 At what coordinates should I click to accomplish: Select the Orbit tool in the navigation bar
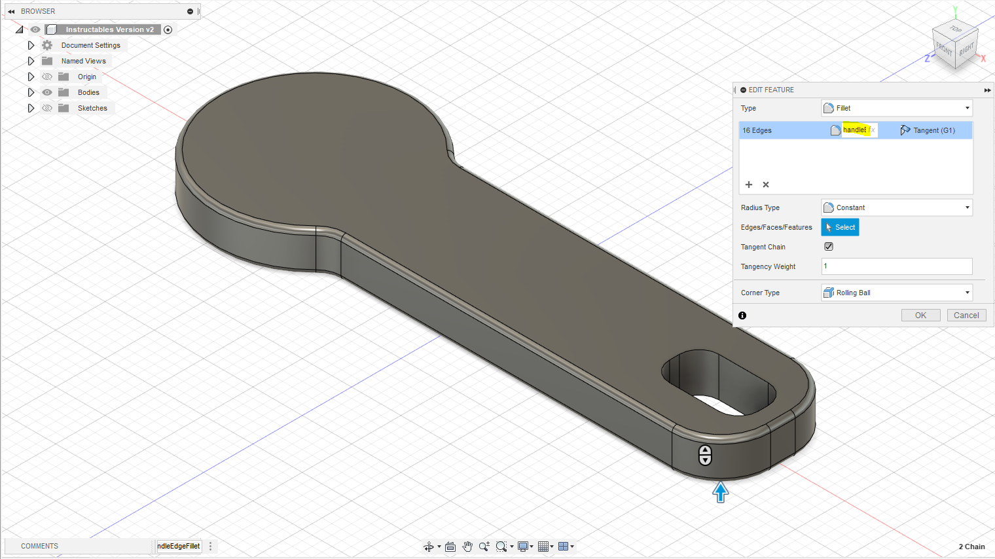pos(429,546)
